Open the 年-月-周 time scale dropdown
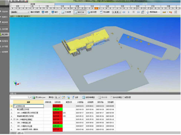This screenshot has width=181, height=135. [117, 12]
